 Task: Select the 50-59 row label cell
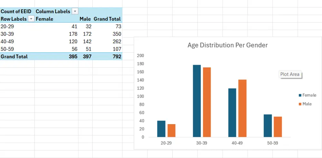(x=17, y=49)
